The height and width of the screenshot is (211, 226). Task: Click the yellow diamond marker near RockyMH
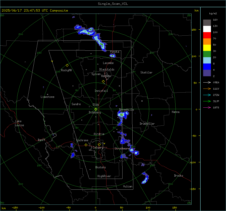(67, 65)
